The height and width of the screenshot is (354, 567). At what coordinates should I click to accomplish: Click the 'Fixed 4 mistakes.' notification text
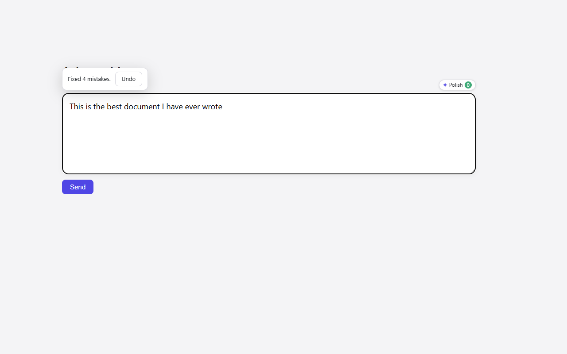tap(89, 79)
